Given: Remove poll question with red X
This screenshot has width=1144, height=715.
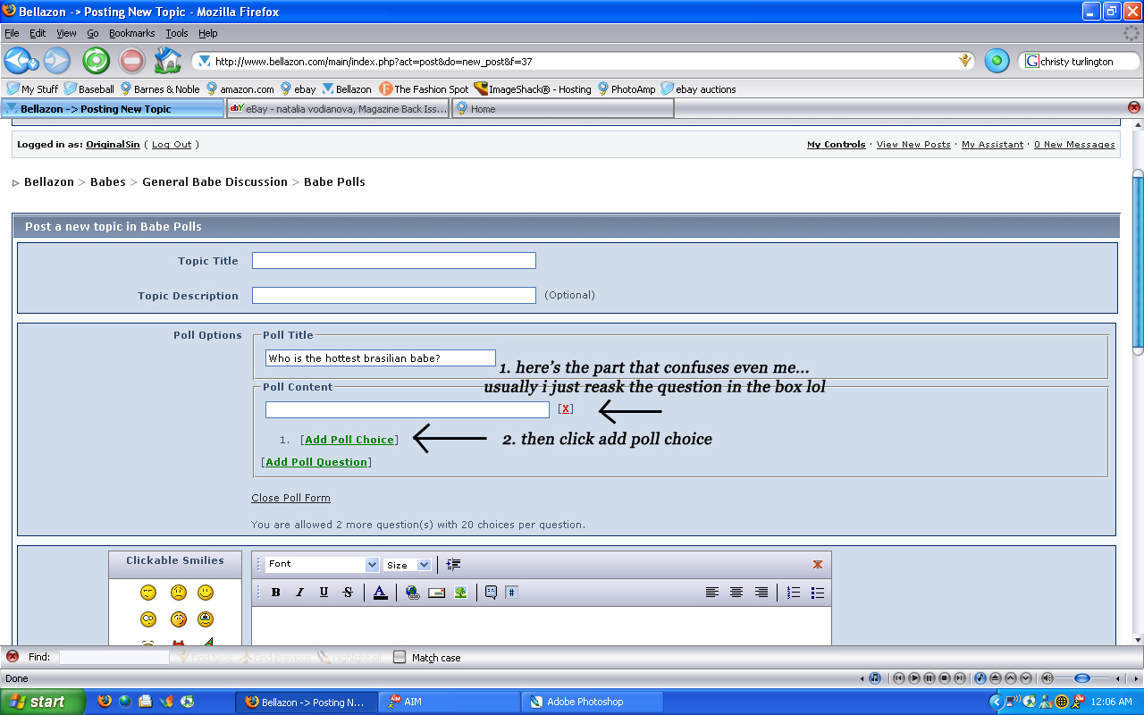Looking at the screenshot, I should click(x=565, y=409).
